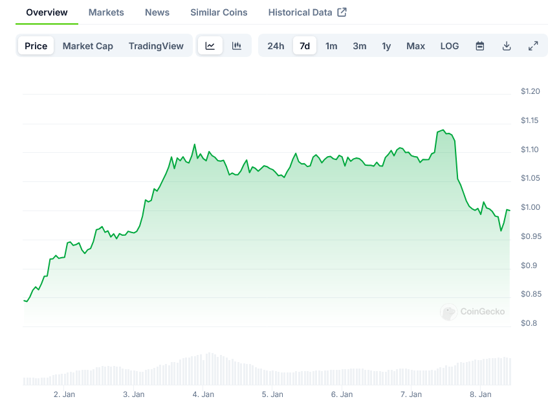Open the Markets tab
Screen dimensions: 548x410
pos(106,12)
